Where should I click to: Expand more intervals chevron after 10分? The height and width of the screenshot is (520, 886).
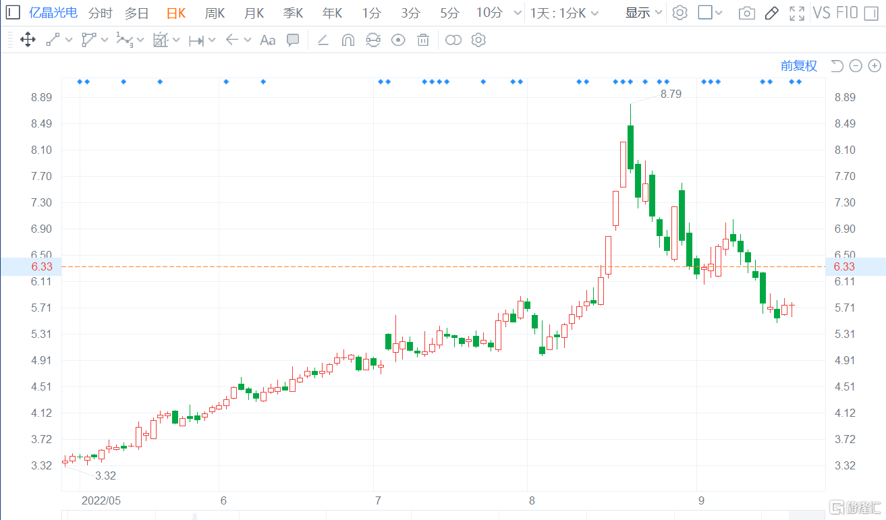[518, 13]
